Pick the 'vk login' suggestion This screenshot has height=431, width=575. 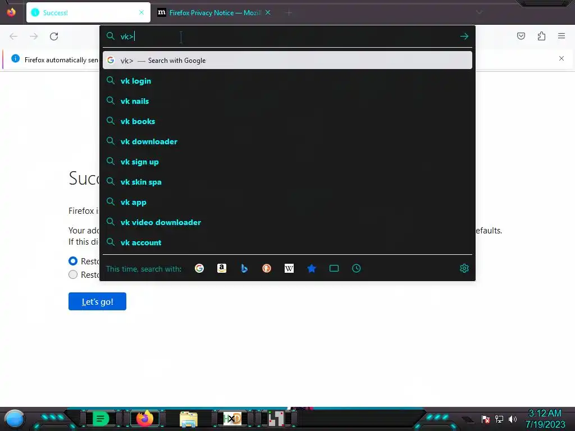(x=287, y=81)
